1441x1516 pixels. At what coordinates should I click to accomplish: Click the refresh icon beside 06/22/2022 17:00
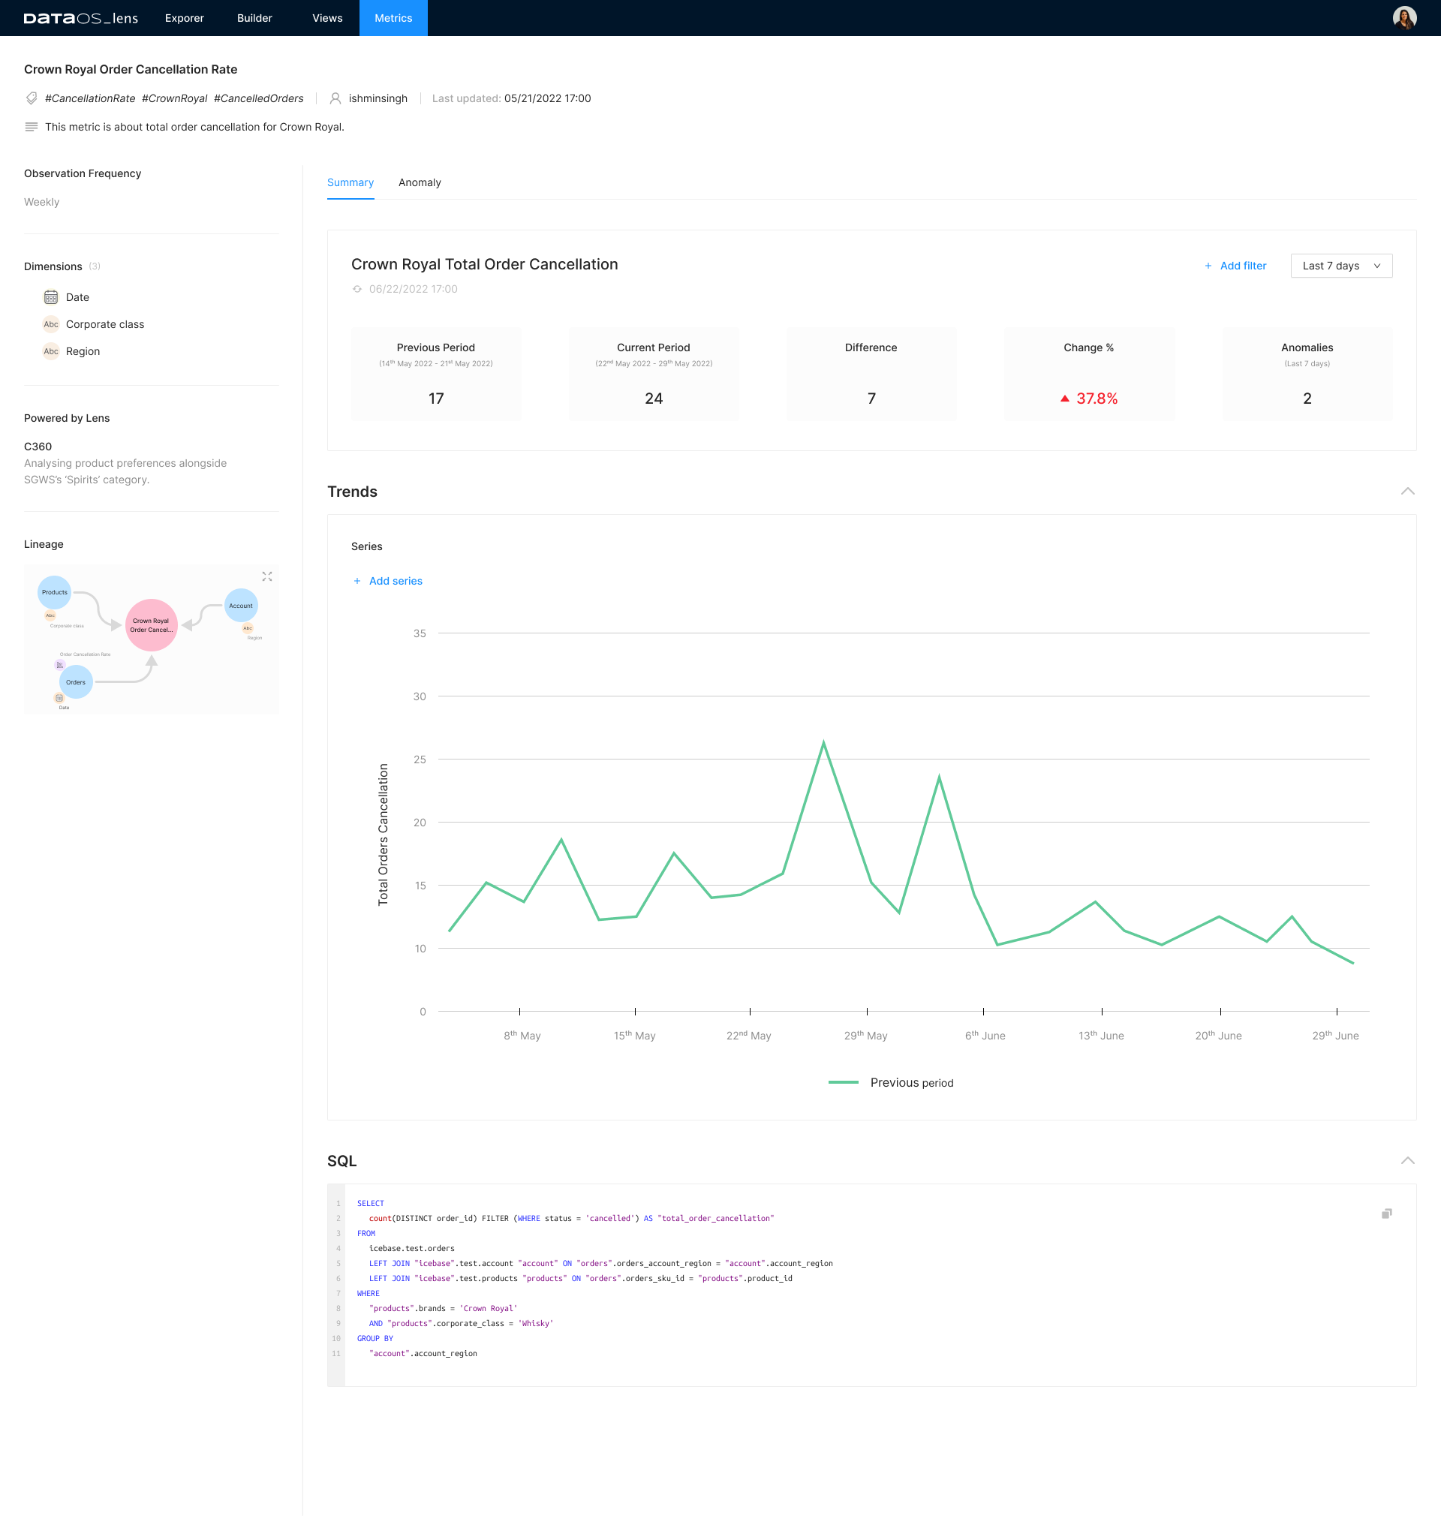(357, 289)
